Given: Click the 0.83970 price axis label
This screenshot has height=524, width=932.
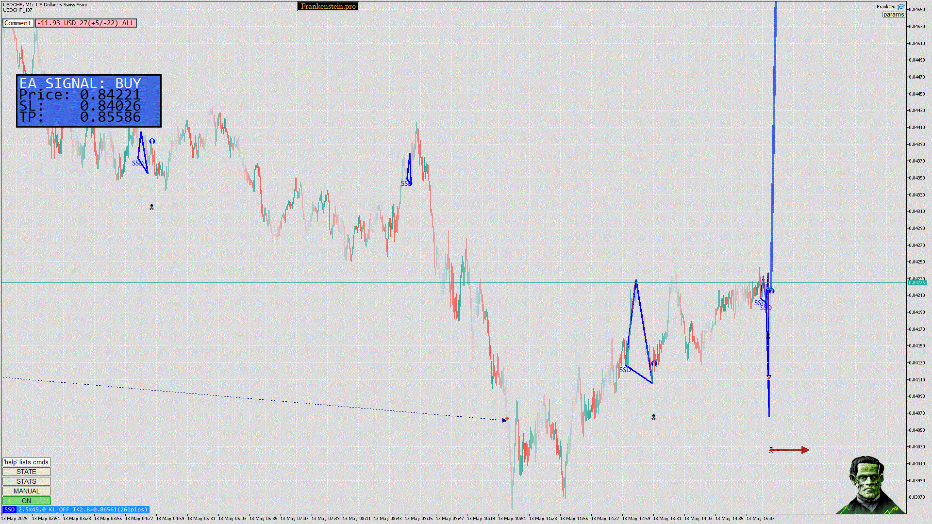Looking at the screenshot, I should click(917, 497).
